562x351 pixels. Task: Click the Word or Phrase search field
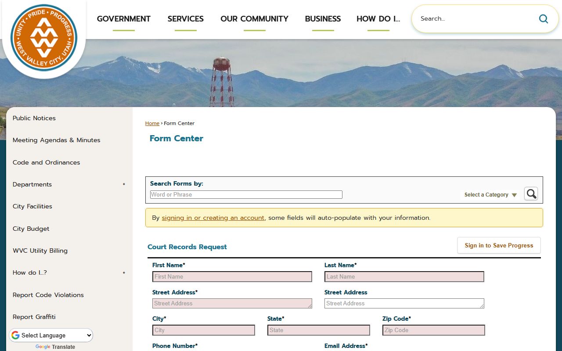246,194
